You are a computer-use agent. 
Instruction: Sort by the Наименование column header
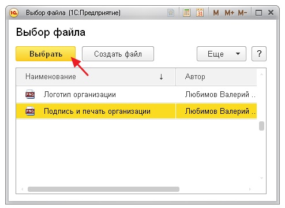(x=96, y=77)
